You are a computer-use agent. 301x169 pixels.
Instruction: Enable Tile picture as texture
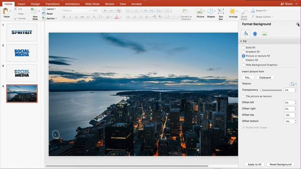244,96
